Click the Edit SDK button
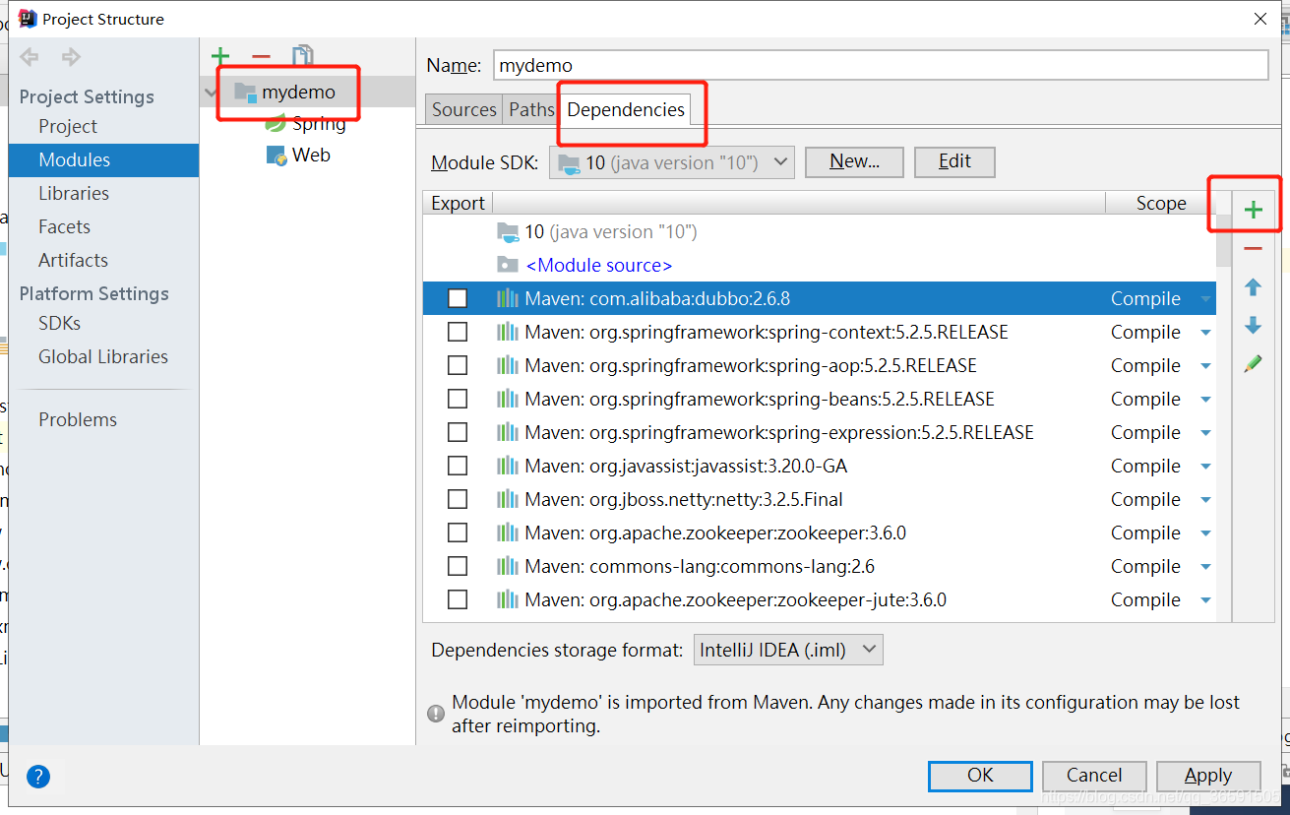The width and height of the screenshot is (1290, 815). pos(954,161)
